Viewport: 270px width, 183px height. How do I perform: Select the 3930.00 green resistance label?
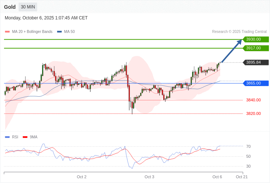255,39
